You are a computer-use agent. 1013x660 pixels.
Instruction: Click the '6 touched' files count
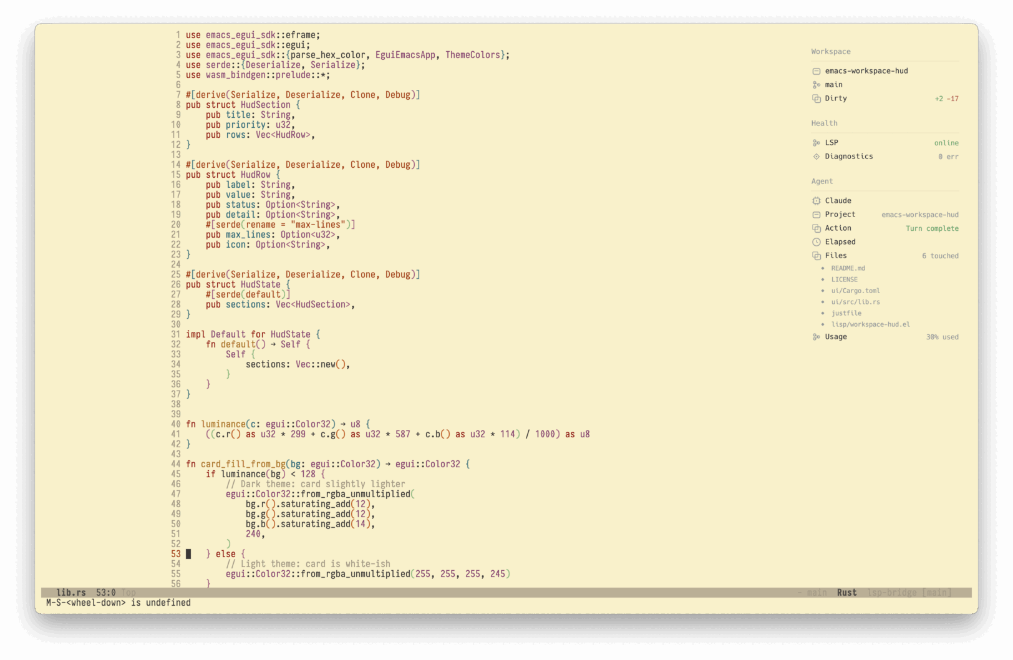940,256
